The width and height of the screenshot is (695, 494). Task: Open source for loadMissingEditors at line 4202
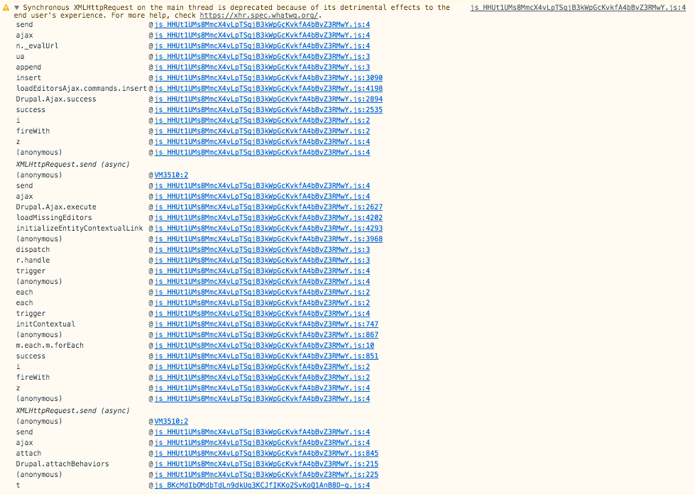point(267,217)
